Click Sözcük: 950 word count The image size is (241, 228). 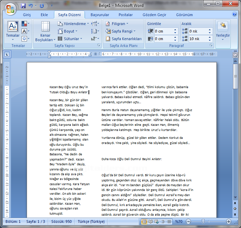pos(61,221)
